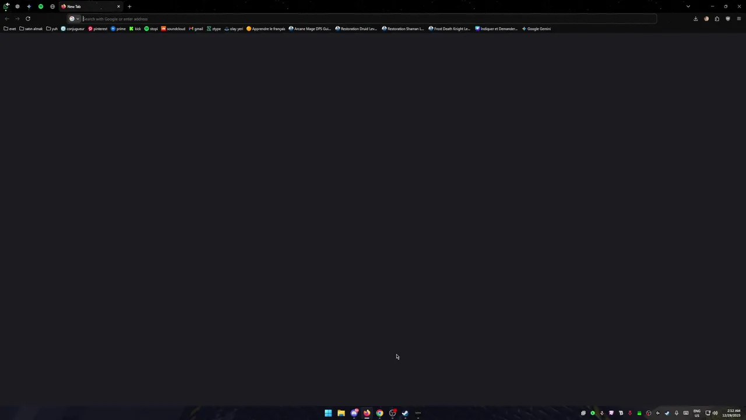Open the account profile avatar
Screen dimensions: 746x420
pyautogui.click(x=706, y=19)
